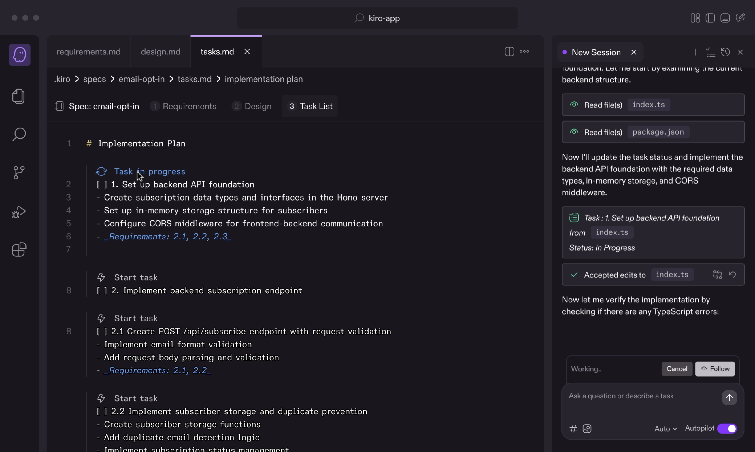Click Start task for task 2.2

[136, 398]
